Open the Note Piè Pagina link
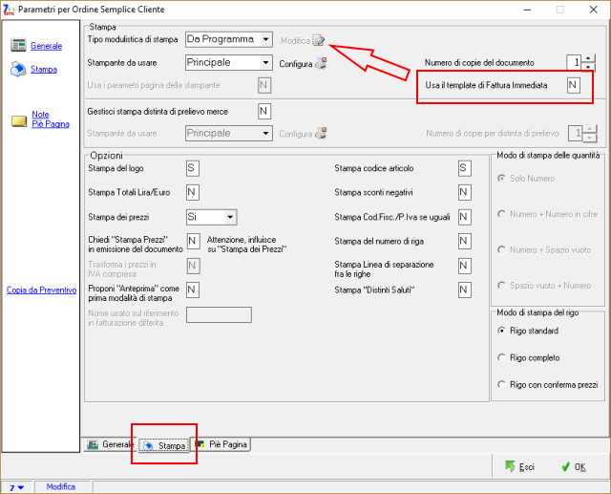The width and height of the screenshot is (611, 494). coord(51,118)
